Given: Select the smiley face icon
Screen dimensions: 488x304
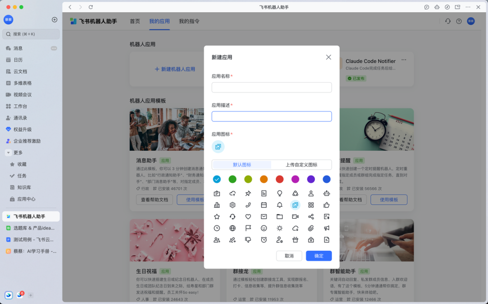Looking at the screenshot, I should [x=264, y=228].
